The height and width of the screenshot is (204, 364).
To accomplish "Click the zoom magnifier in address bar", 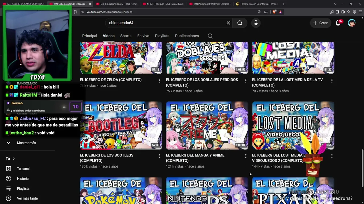I will [x=259, y=12].
